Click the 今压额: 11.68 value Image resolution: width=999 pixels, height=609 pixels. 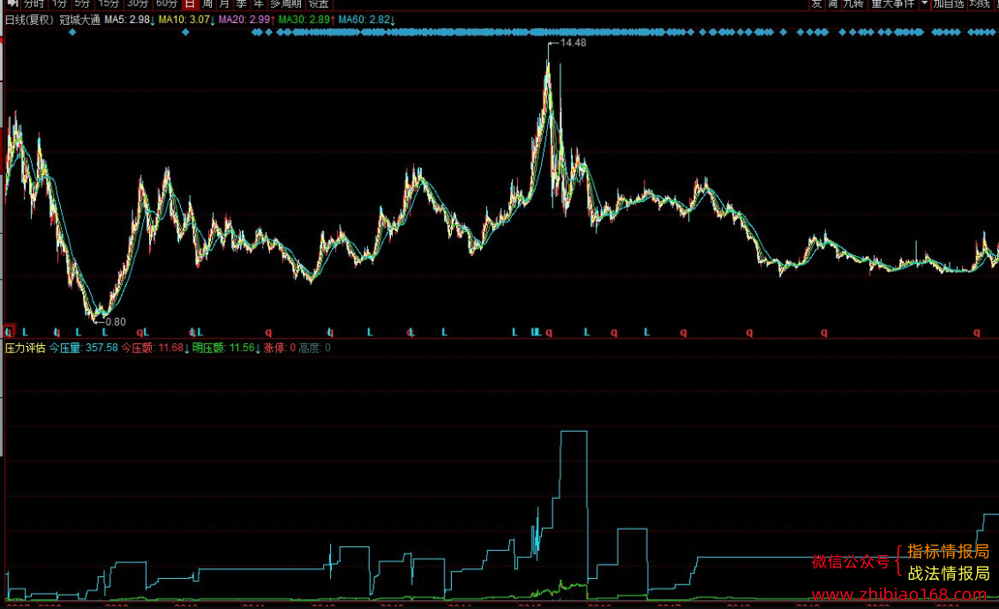(154, 348)
